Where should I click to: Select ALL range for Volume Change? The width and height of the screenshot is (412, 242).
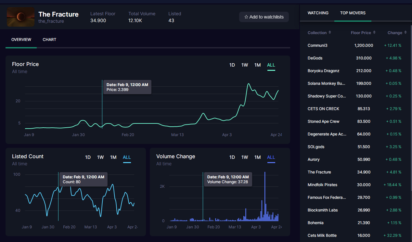click(x=271, y=157)
